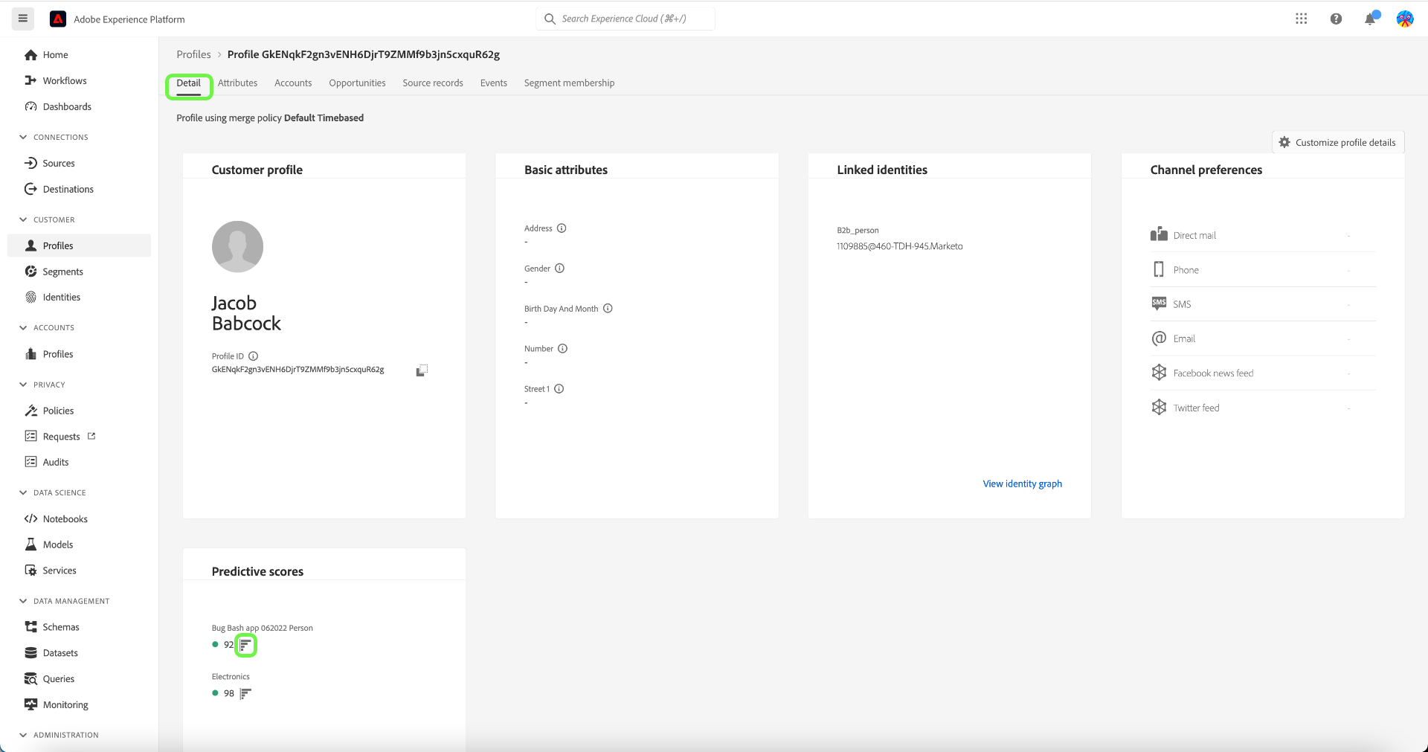This screenshot has height=752, width=1428.
Task: Open Audits in sidebar
Action: click(79, 463)
